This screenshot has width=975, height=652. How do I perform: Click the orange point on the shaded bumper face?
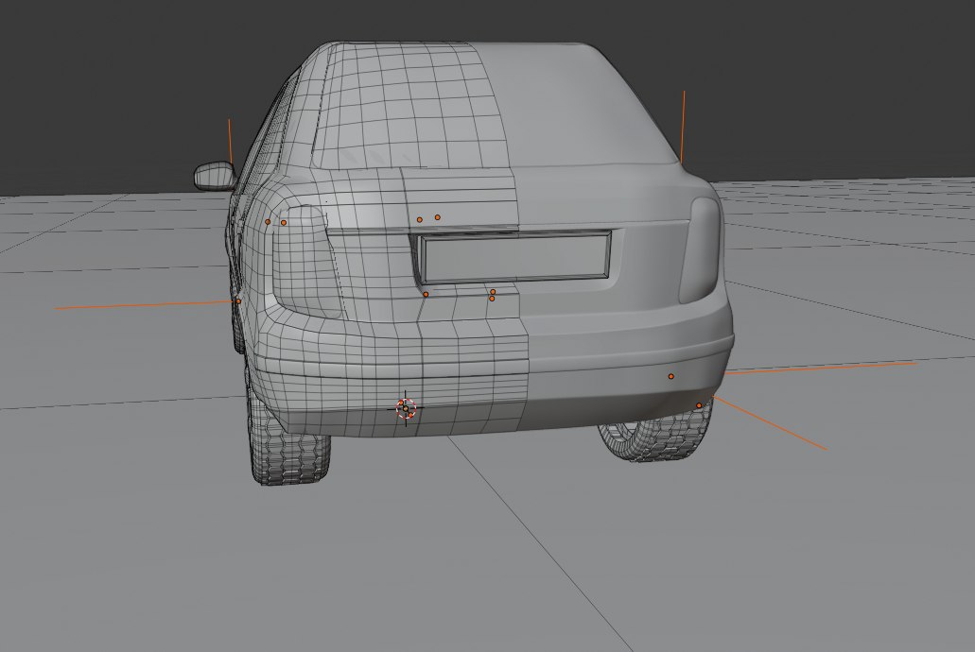click(670, 376)
